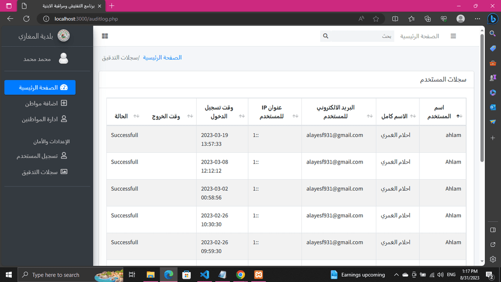
Task: Open Edge sidebar settings gear
Action: pyautogui.click(x=493, y=259)
